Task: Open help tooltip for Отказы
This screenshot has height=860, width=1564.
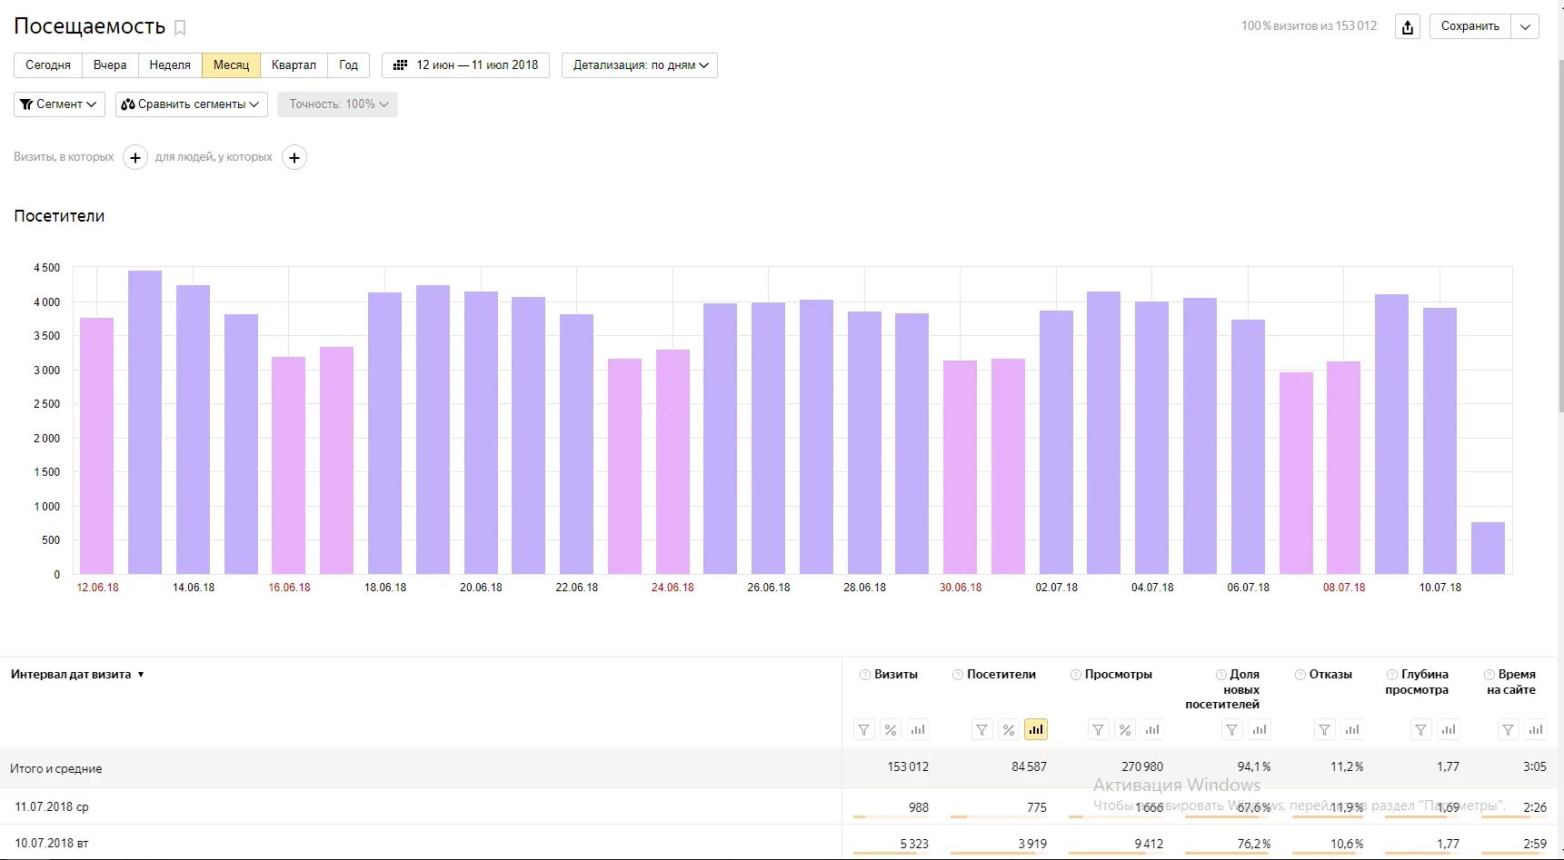Action: (x=1300, y=675)
